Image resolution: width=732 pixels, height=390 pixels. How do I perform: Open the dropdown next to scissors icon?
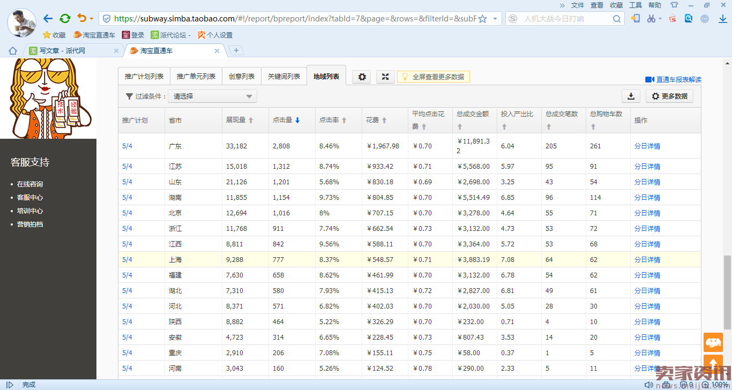[x=660, y=19]
